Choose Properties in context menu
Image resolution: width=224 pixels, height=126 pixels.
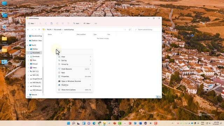75,77
